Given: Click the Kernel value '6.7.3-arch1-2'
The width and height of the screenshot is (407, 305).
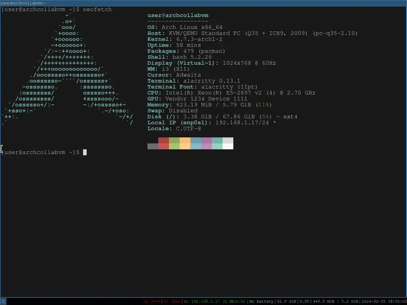Looking at the screenshot, I should 200,39.
